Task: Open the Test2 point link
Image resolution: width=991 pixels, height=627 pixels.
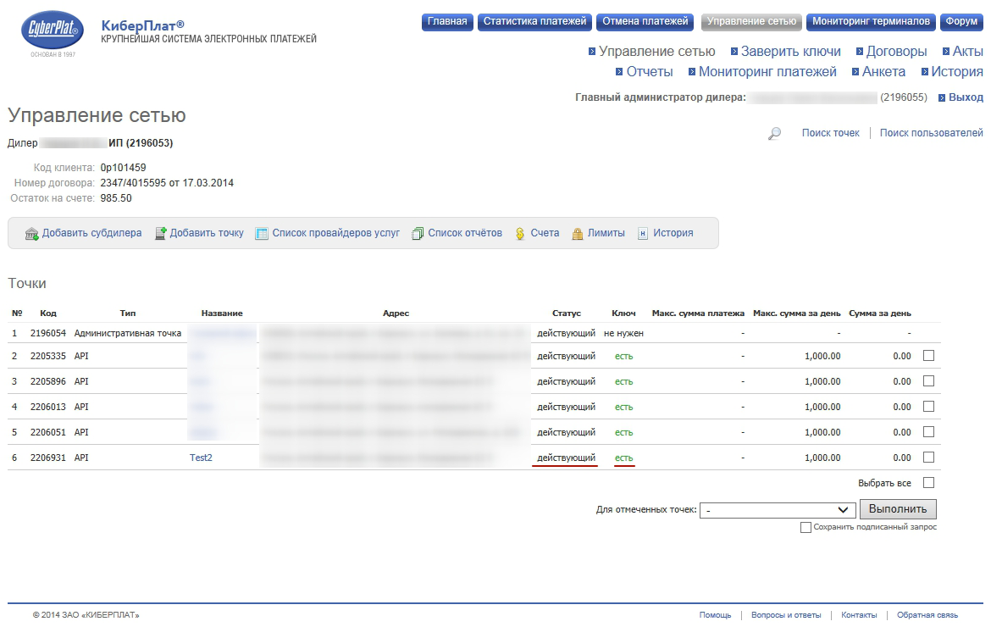Action: (x=201, y=458)
